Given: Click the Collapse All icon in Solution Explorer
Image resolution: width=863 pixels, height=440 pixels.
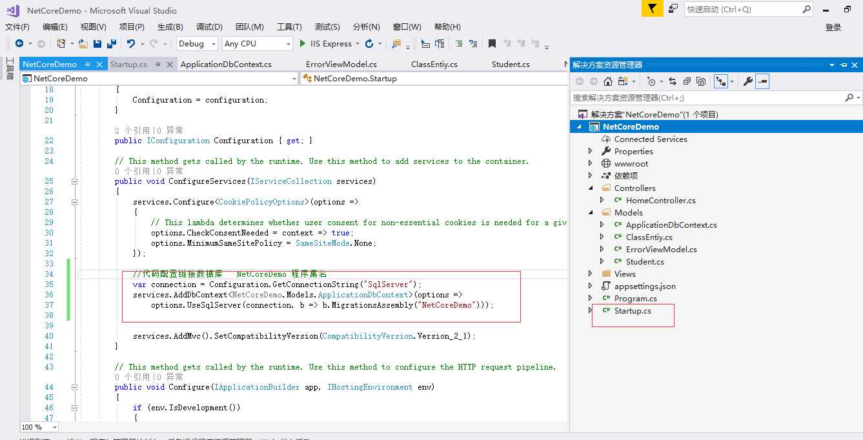Looking at the screenshot, I should (687, 81).
